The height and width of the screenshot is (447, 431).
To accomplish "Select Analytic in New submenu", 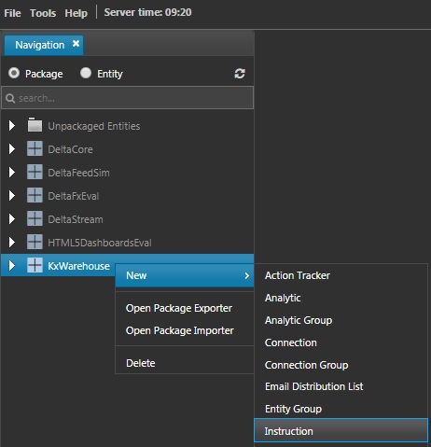I will click(x=341, y=298).
